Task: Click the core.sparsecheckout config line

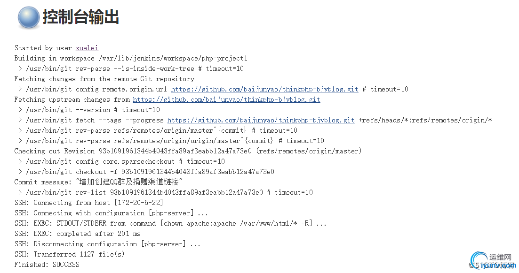Action: tap(121, 161)
